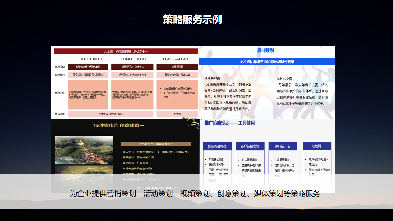The image size is (393, 221).
Task: Click the aerial temple photo thumbnail
Action: click(80, 150)
